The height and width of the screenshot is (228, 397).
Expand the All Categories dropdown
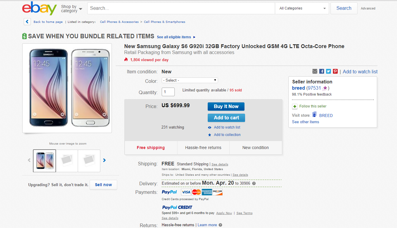[302, 8]
